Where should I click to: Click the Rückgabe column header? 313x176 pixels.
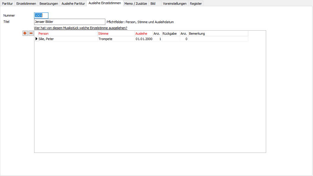(171, 34)
